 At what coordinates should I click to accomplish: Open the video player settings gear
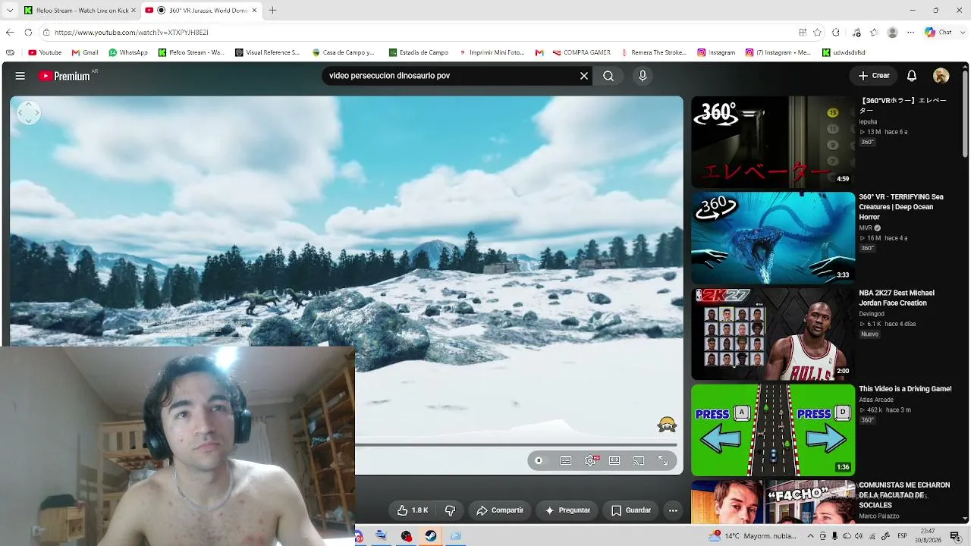tap(590, 460)
